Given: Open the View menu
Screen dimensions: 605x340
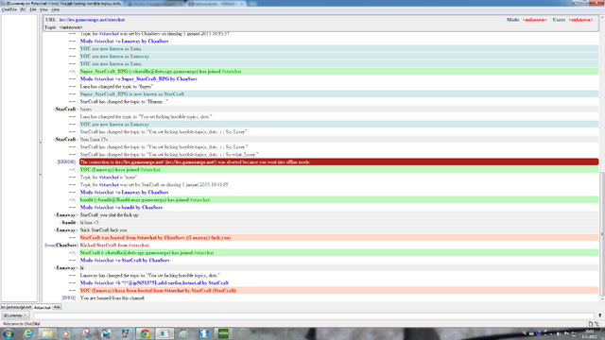Looking at the screenshot, I should (43, 9).
